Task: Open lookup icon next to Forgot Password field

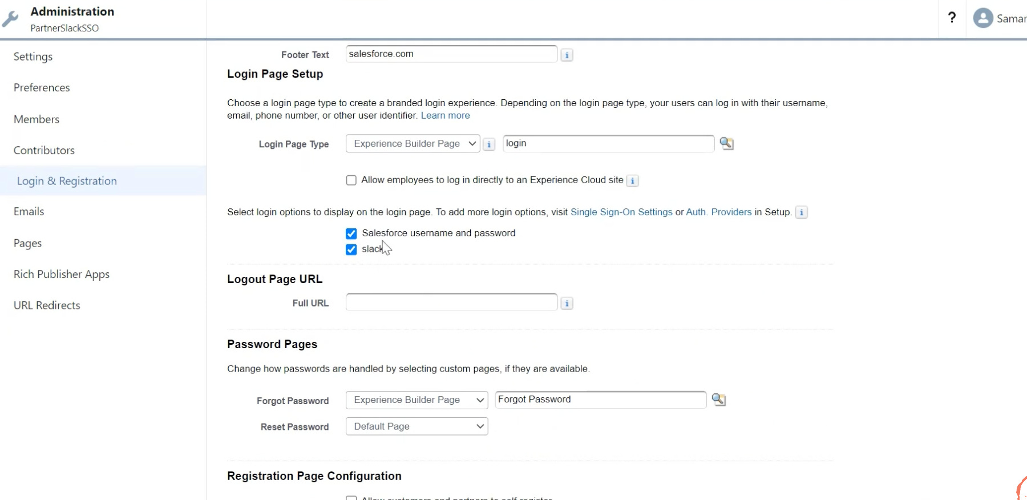Action: [x=718, y=400]
